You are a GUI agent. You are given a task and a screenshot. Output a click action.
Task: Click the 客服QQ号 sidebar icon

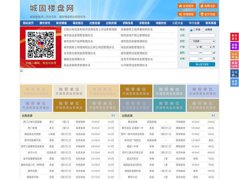pos(234,64)
